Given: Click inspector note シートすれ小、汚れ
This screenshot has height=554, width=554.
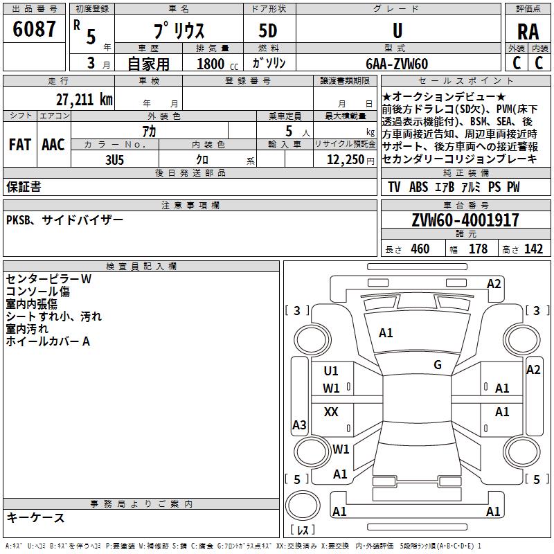Looking at the screenshot, I should (54, 316).
